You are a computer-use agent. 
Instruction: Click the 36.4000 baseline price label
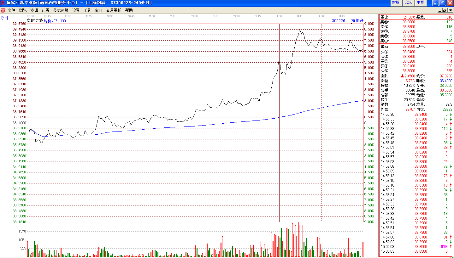19,123
